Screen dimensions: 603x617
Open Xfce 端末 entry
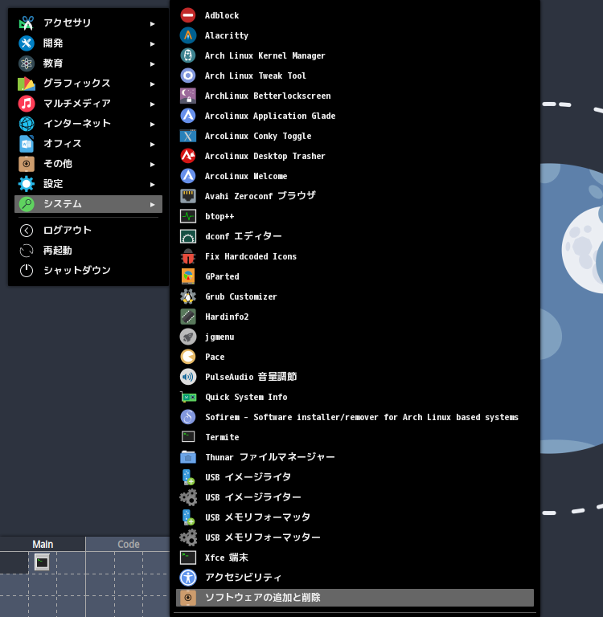[x=355, y=558]
